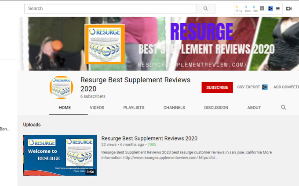The width and height of the screenshot is (299, 186).
Task: Open the Channels tab
Action: click(174, 108)
